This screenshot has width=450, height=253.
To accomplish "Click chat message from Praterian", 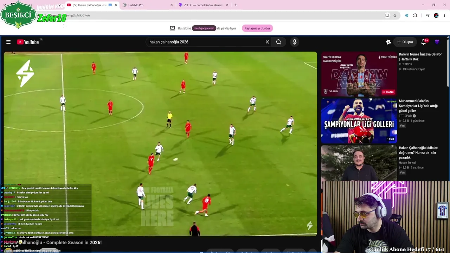I will coord(25,215).
